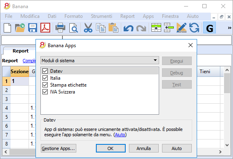This screenshot has height=159, width=233.
Task: Insert a row with the green arrow-down table icon
Action: coord(156,28)
